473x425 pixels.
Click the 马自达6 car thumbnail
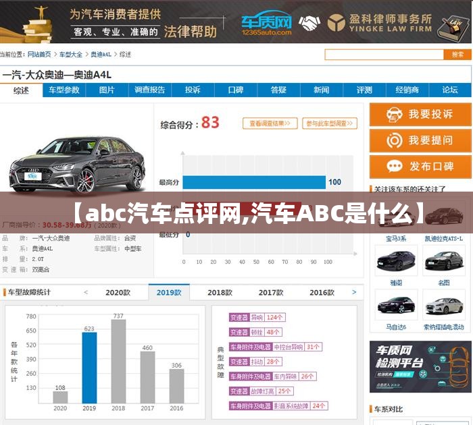pyautogui.click(x=396, y=304)
